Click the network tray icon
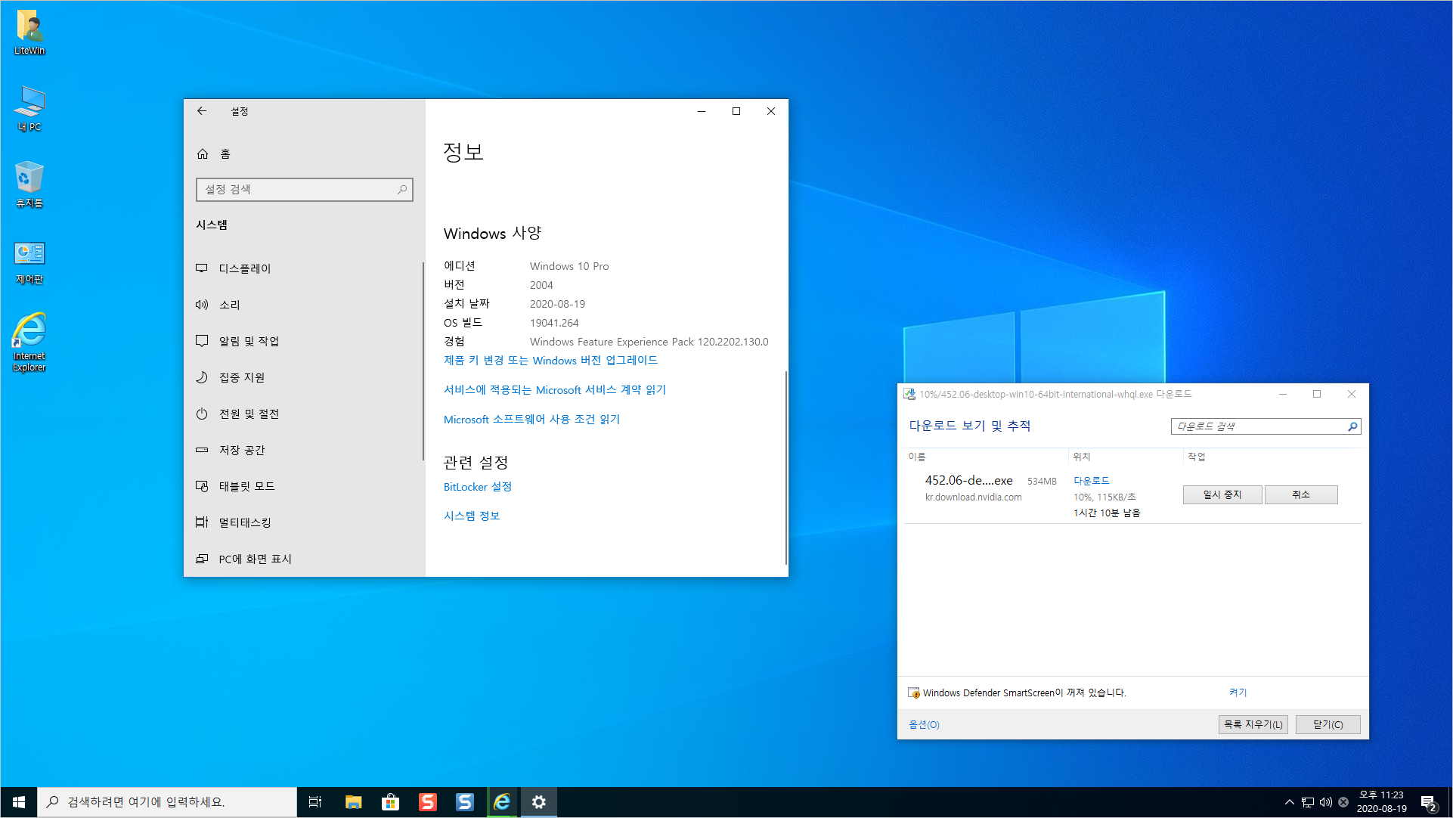 [x=1308, y=802]
